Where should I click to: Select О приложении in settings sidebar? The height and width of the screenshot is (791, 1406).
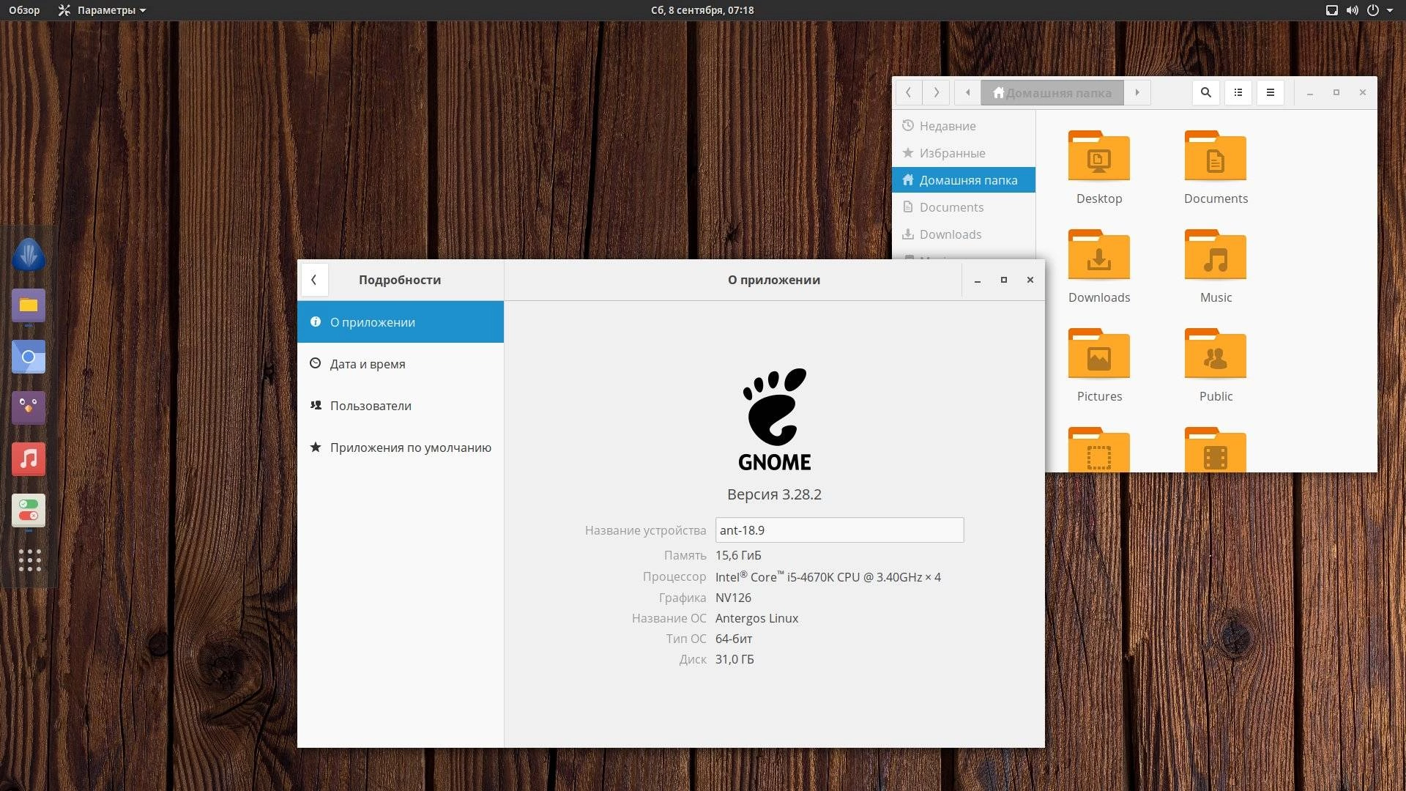click(x=401, y=322)
